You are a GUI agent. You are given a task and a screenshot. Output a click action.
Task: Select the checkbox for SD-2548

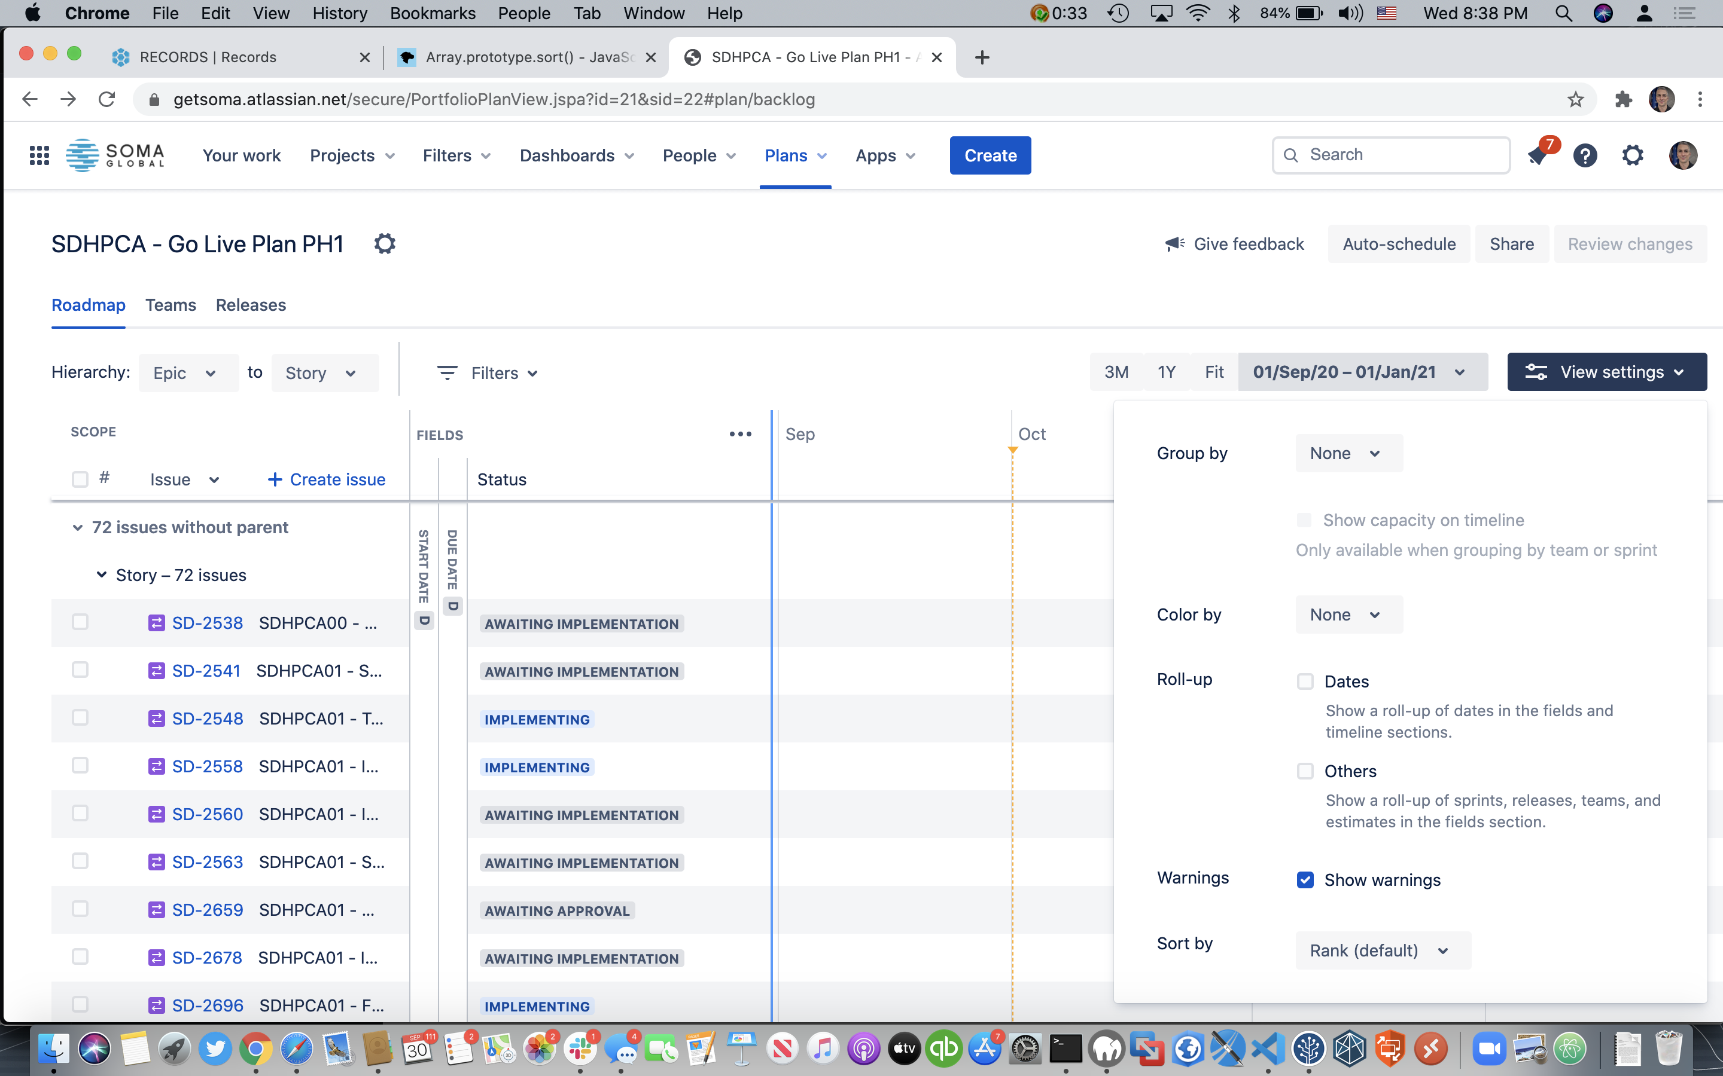(80, 718)
